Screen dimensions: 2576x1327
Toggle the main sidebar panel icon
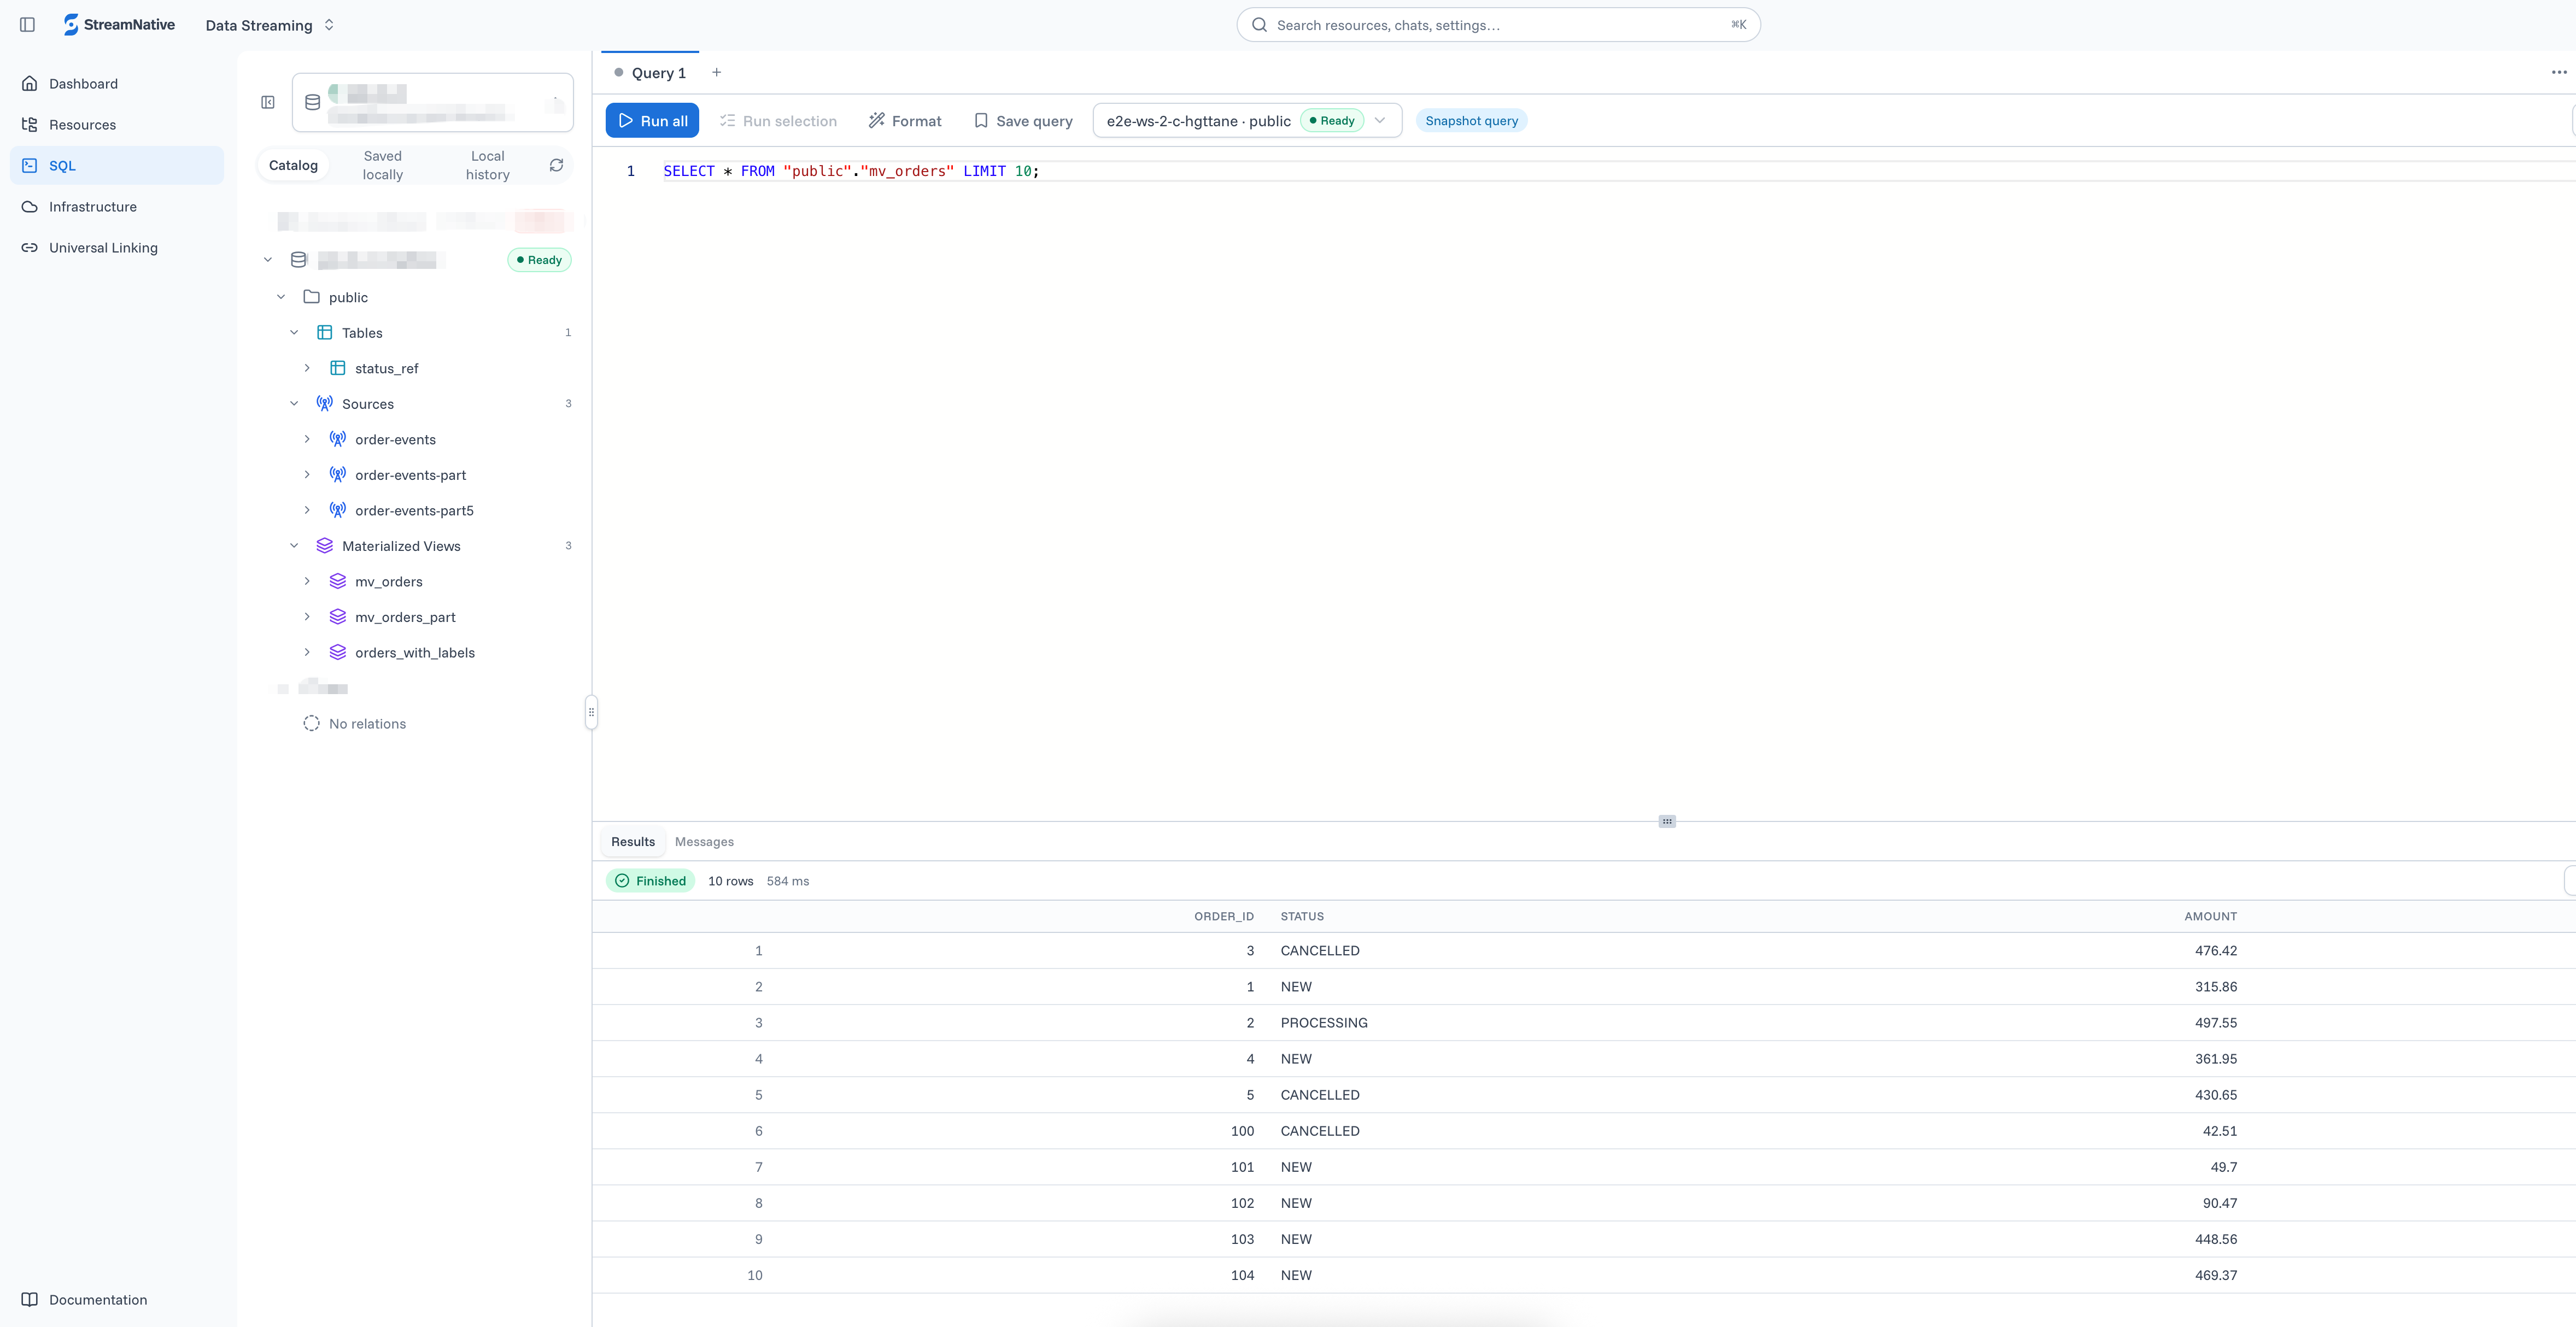(27, 25)
